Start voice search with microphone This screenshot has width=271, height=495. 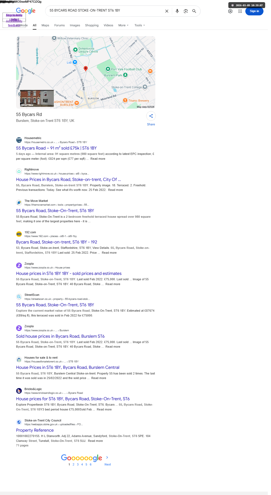[x=177, y=11]
